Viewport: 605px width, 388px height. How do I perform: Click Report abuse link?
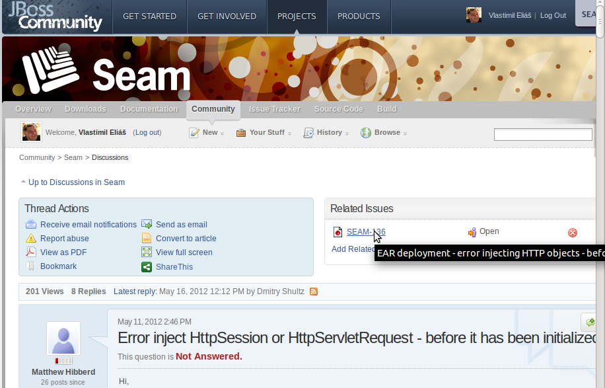(65, 239)
